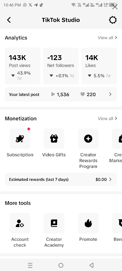This screenshot has height=271, width=122.
Task: Open the Creator Academy book icon
Action: tap(54, 223)
